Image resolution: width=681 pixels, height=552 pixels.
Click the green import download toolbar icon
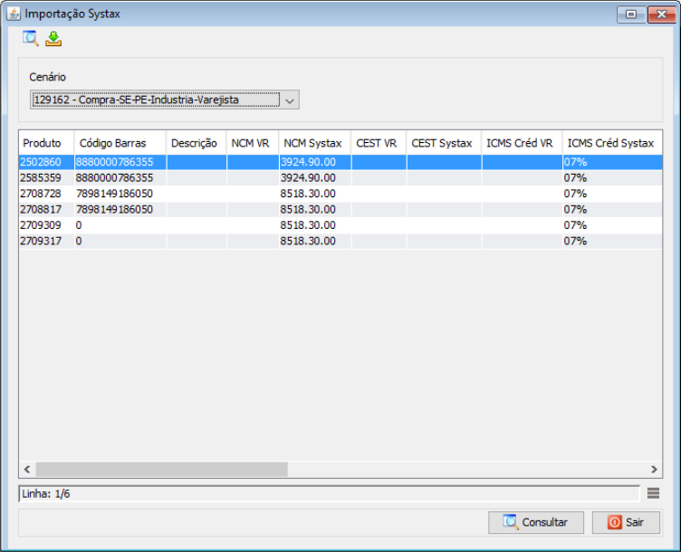53,39
